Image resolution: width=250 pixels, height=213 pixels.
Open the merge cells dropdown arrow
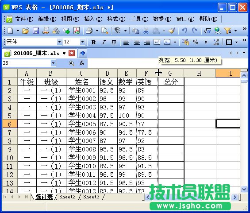coord(175,43)
